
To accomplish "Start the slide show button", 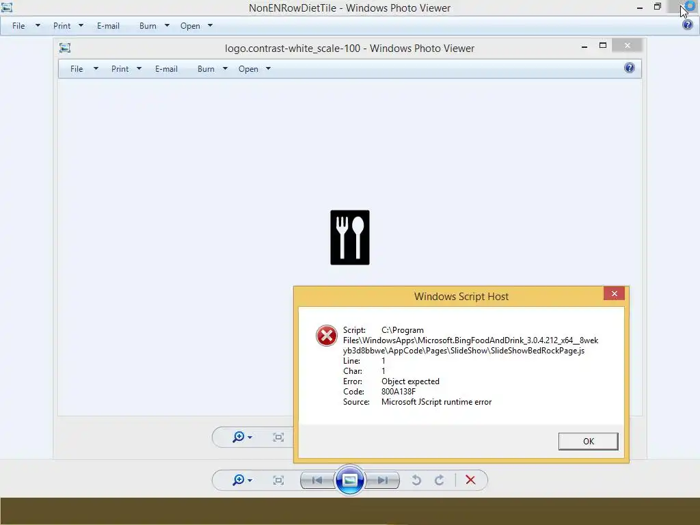I will [x=349, y=481].
